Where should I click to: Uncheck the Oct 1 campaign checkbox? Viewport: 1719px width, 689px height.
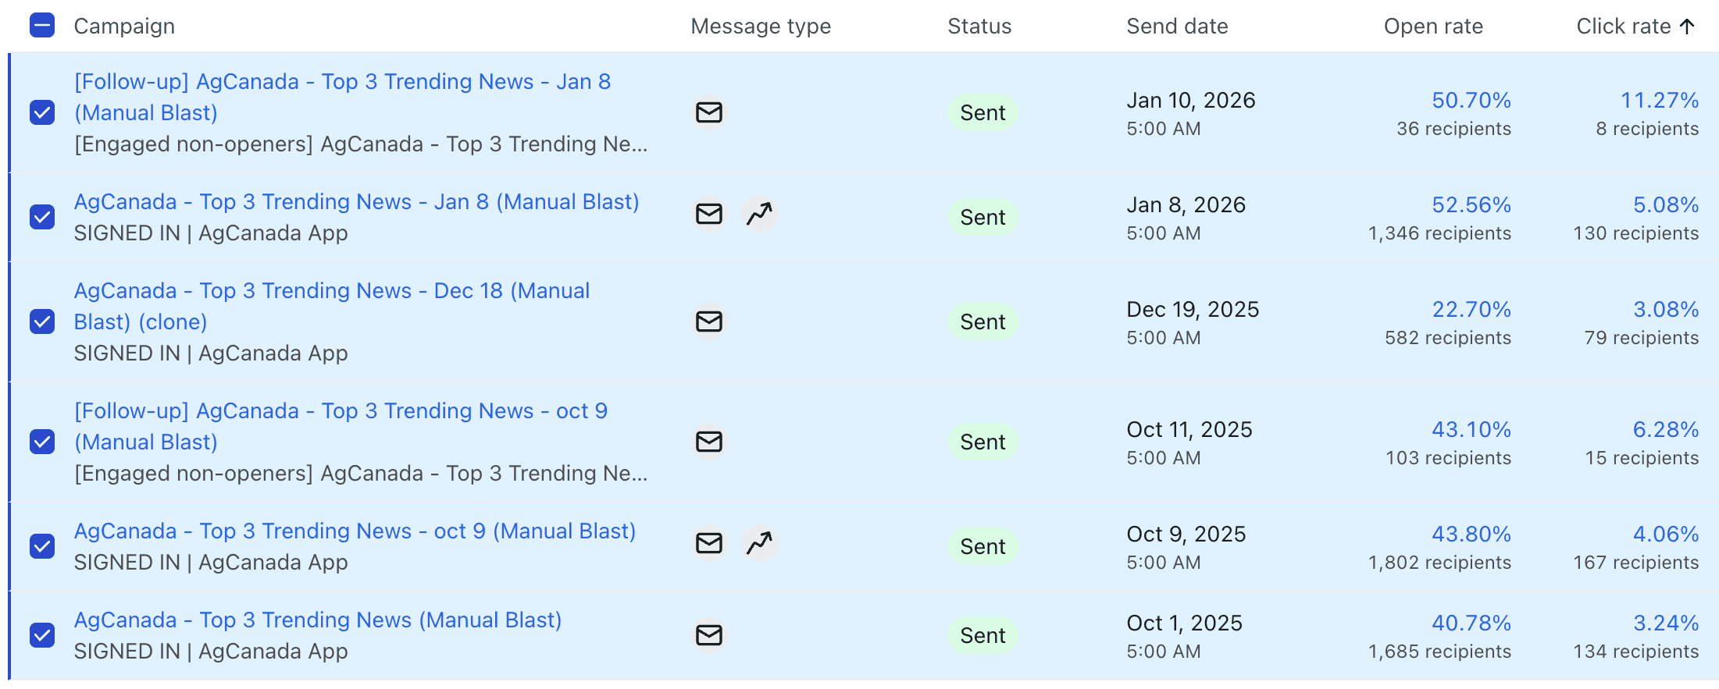click(43, 635)
